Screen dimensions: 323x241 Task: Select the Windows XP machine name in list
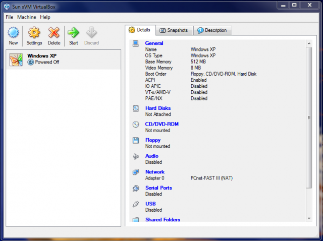(42, 56)
